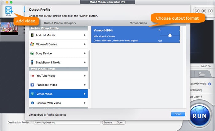
Task: Click the Mobile Video Profile header
Action: [x=58, y=28]
